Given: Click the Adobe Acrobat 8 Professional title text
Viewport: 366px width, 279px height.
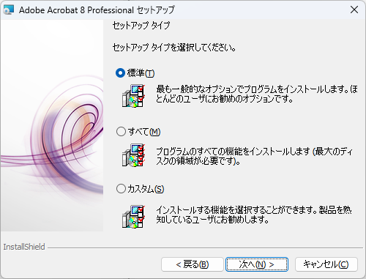Looking at the screenshot, I should pos(97,10).
